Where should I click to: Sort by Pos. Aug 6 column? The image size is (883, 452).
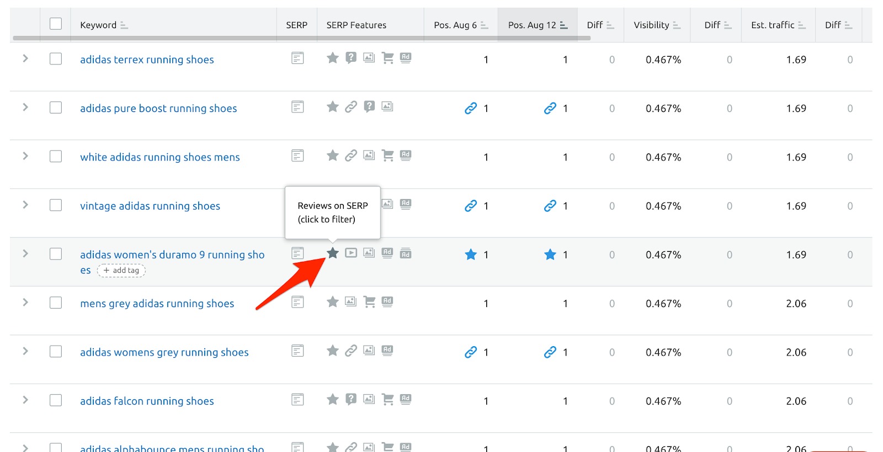(461, 25)
